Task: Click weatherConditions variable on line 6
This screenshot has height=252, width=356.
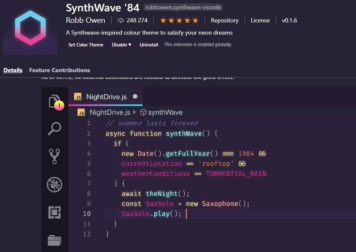Action: pyautogui.click(x=155, y=173)
